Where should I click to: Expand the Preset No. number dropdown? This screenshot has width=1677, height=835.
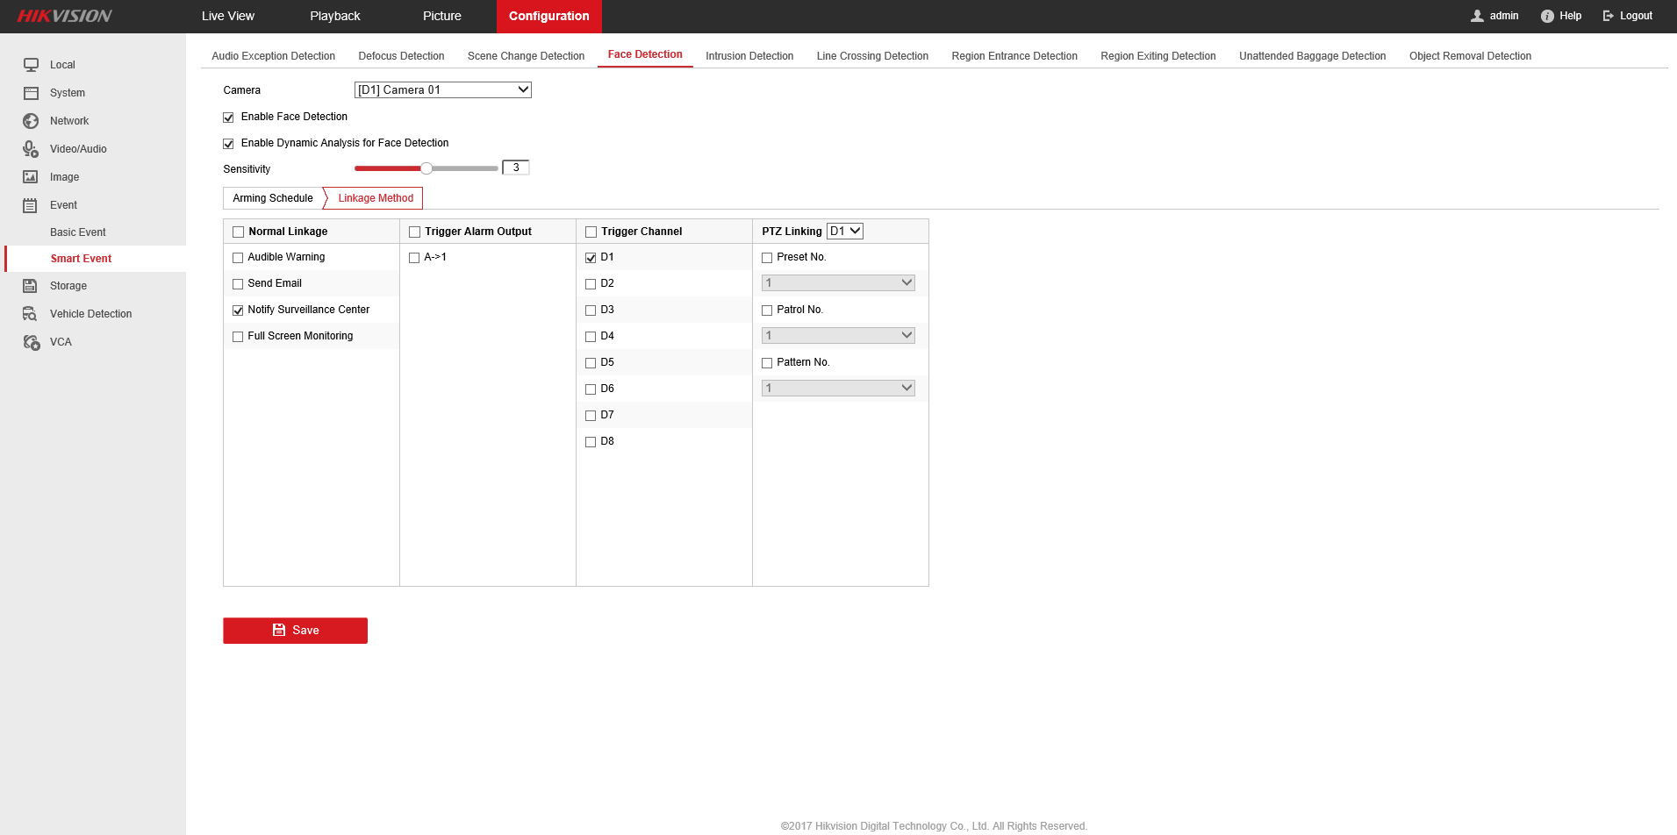tap(838, 283)
